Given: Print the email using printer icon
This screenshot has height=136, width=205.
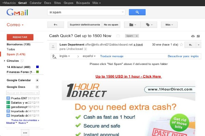Looking at the screenshot, I should pos(193,36).
